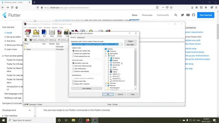Reload the page with refresh icon

(12, 8)
